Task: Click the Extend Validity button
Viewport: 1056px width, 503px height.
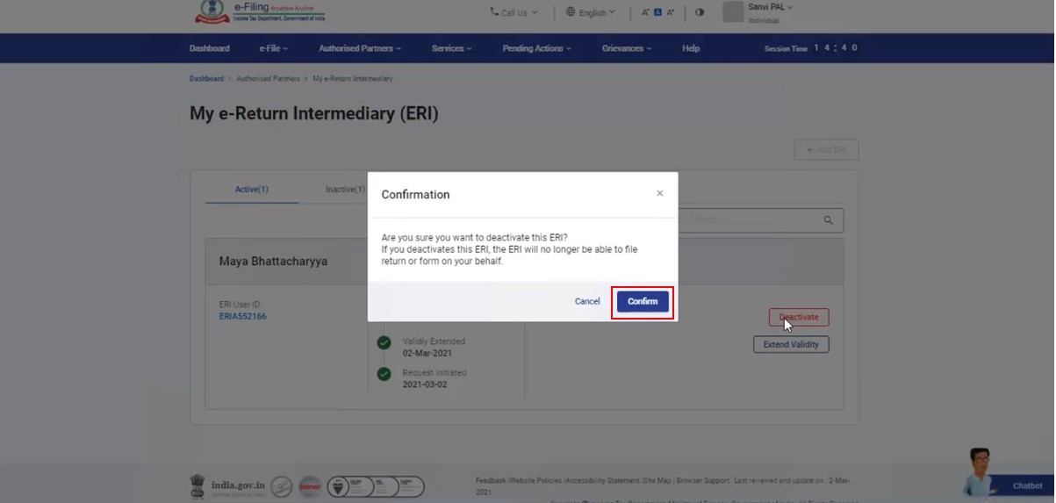Action: [790, 344]
